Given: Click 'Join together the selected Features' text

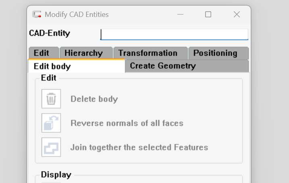Looking at the screenshot, I should 139,148.
